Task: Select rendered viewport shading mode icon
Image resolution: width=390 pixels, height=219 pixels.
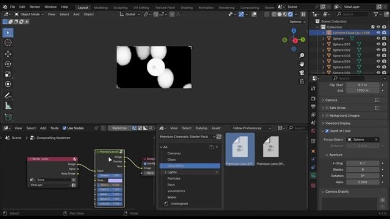Action: coord(290,15)
